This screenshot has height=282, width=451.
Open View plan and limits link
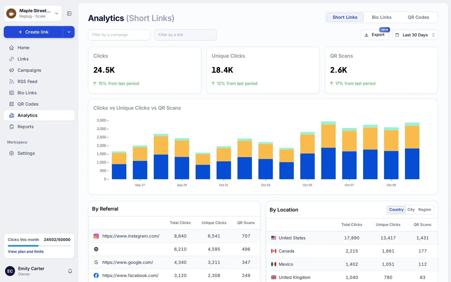point(26,252)
